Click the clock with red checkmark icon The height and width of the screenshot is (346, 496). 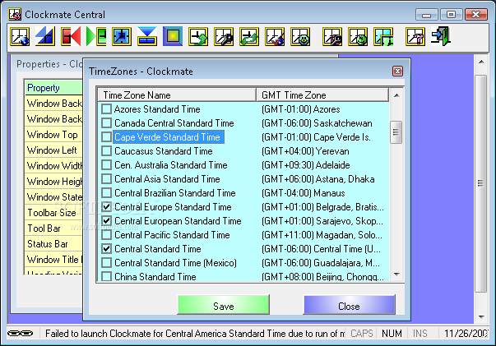[x=275, y=37]
